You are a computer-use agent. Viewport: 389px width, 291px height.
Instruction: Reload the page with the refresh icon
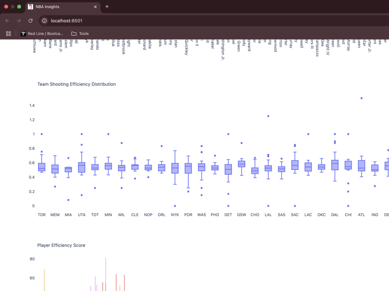(x=30, y=21)
